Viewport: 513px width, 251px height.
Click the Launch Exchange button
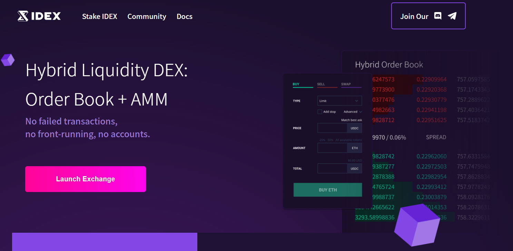86,179
